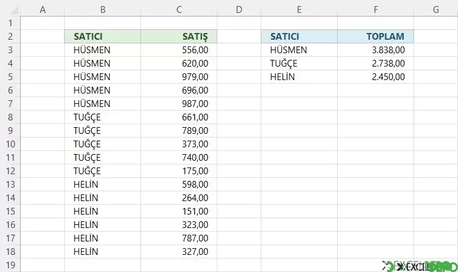The image size is (458, 272).
Task: Click the blue SATICI header cell
Action: [x=299, y=37]
